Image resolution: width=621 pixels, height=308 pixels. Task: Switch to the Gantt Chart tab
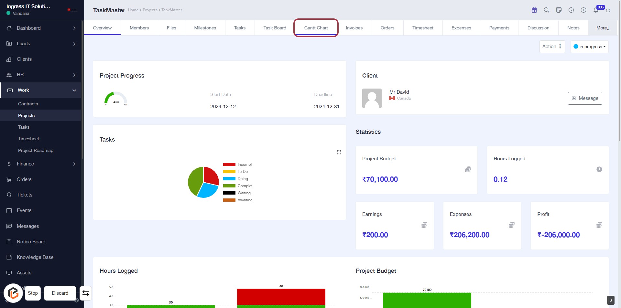[x=316, y=28]
